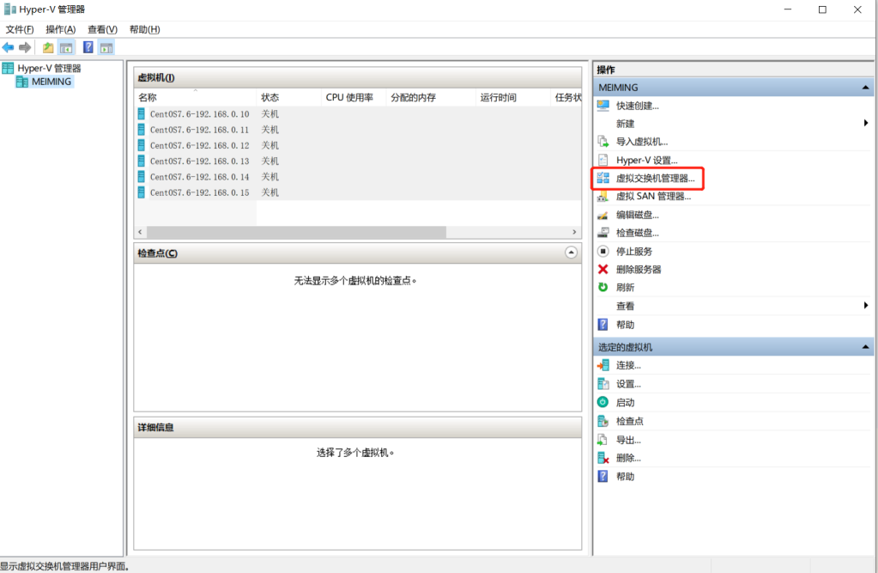878x573 pixels.
Task: Click the Back arrow in the toolbar
Action: coord(8,47)
